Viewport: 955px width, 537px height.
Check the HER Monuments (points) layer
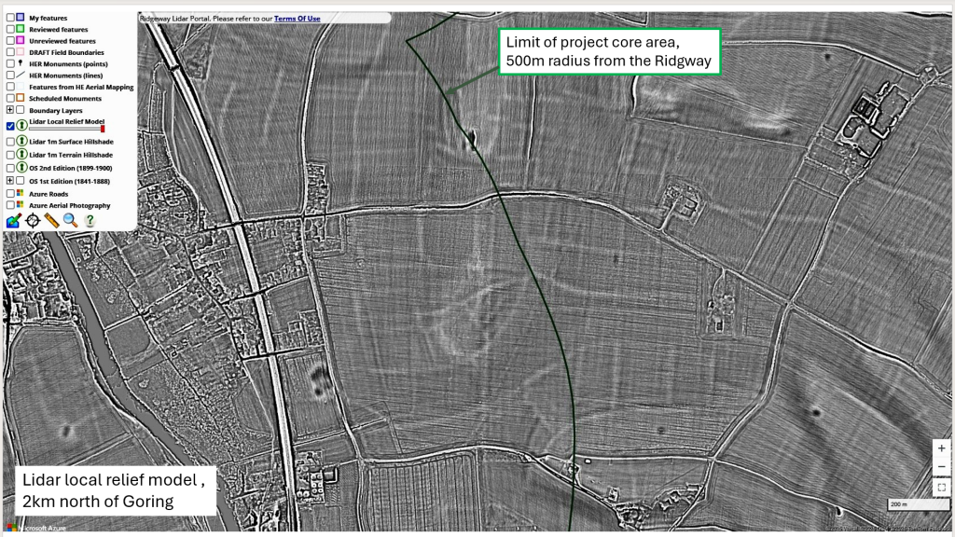[x=10, y=63]
